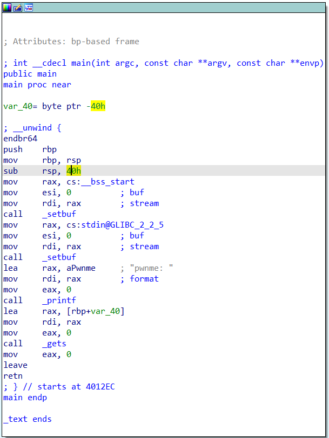Viewport: 329px width, 438px height.
Task: Click the _setbuf call after the __bss_start load
Action: [59, 214]
